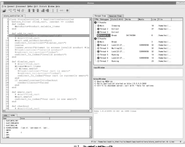This screenshot has height=147, width=185.
Task: Open the Edit menu
Action: [x=36, y=6]
